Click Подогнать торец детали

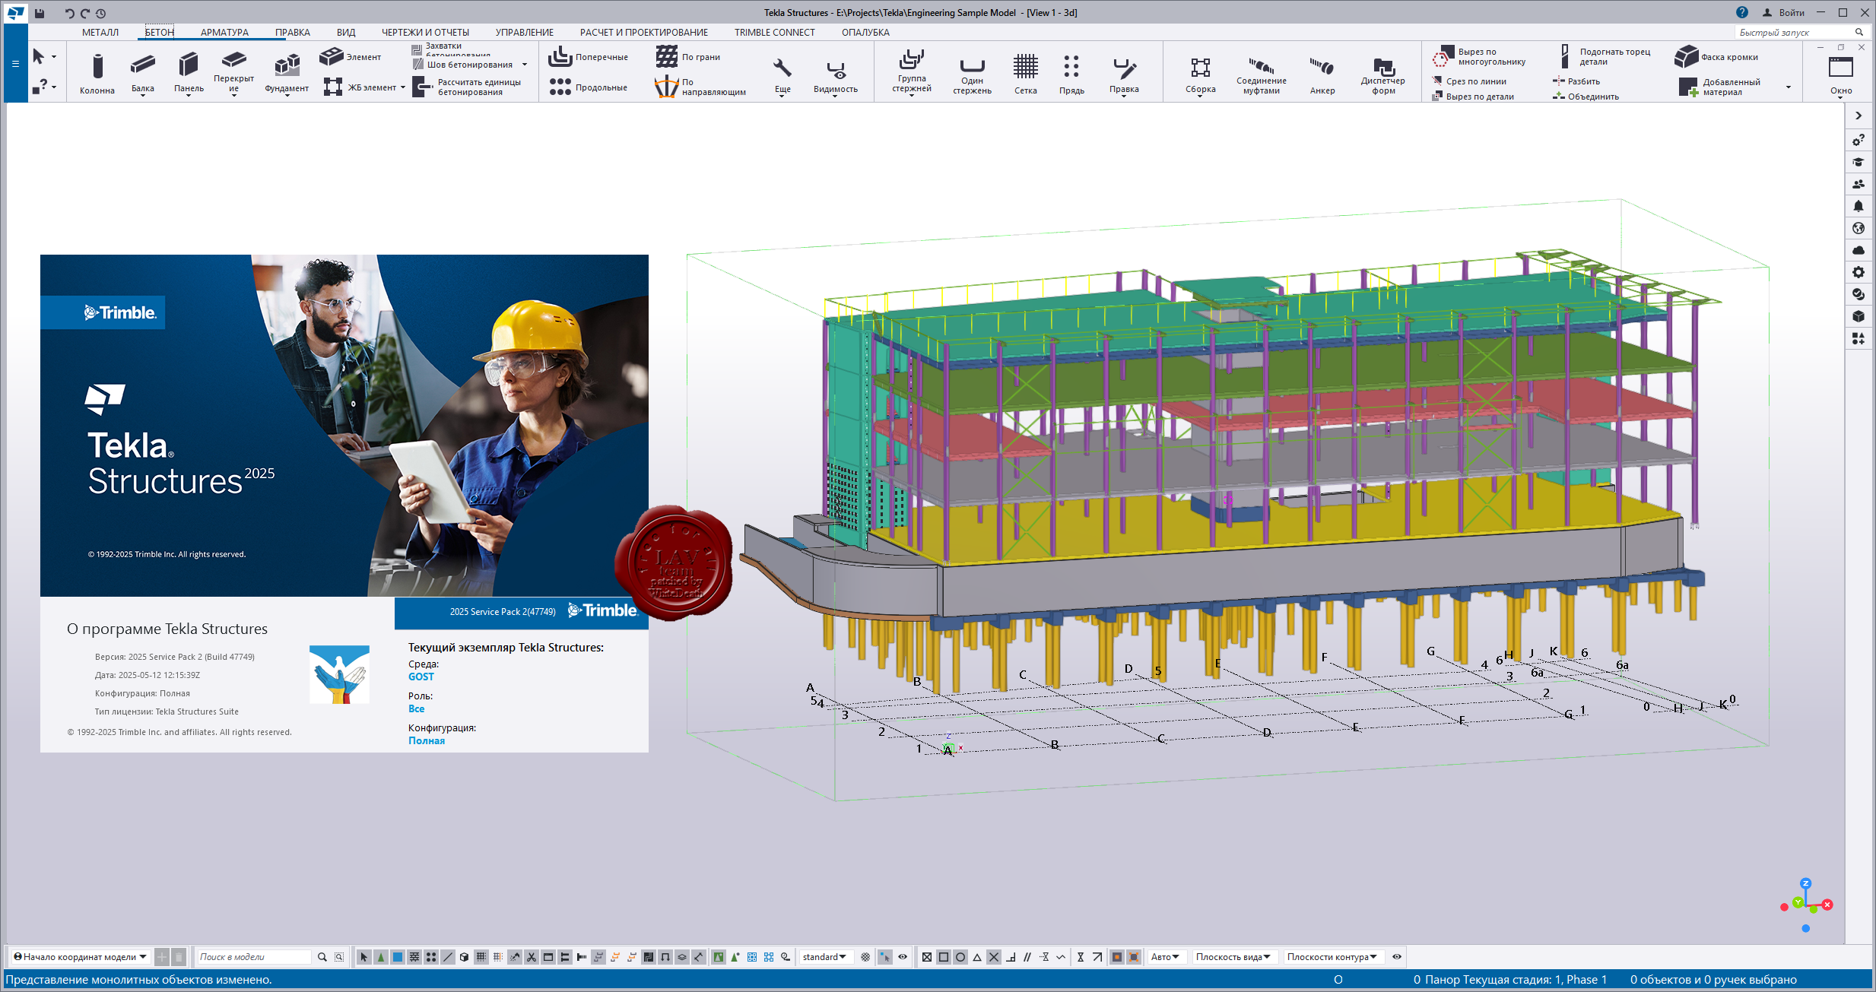tap(1605, 57)
